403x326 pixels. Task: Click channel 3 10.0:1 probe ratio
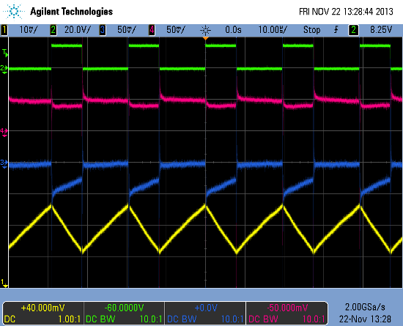232,319
